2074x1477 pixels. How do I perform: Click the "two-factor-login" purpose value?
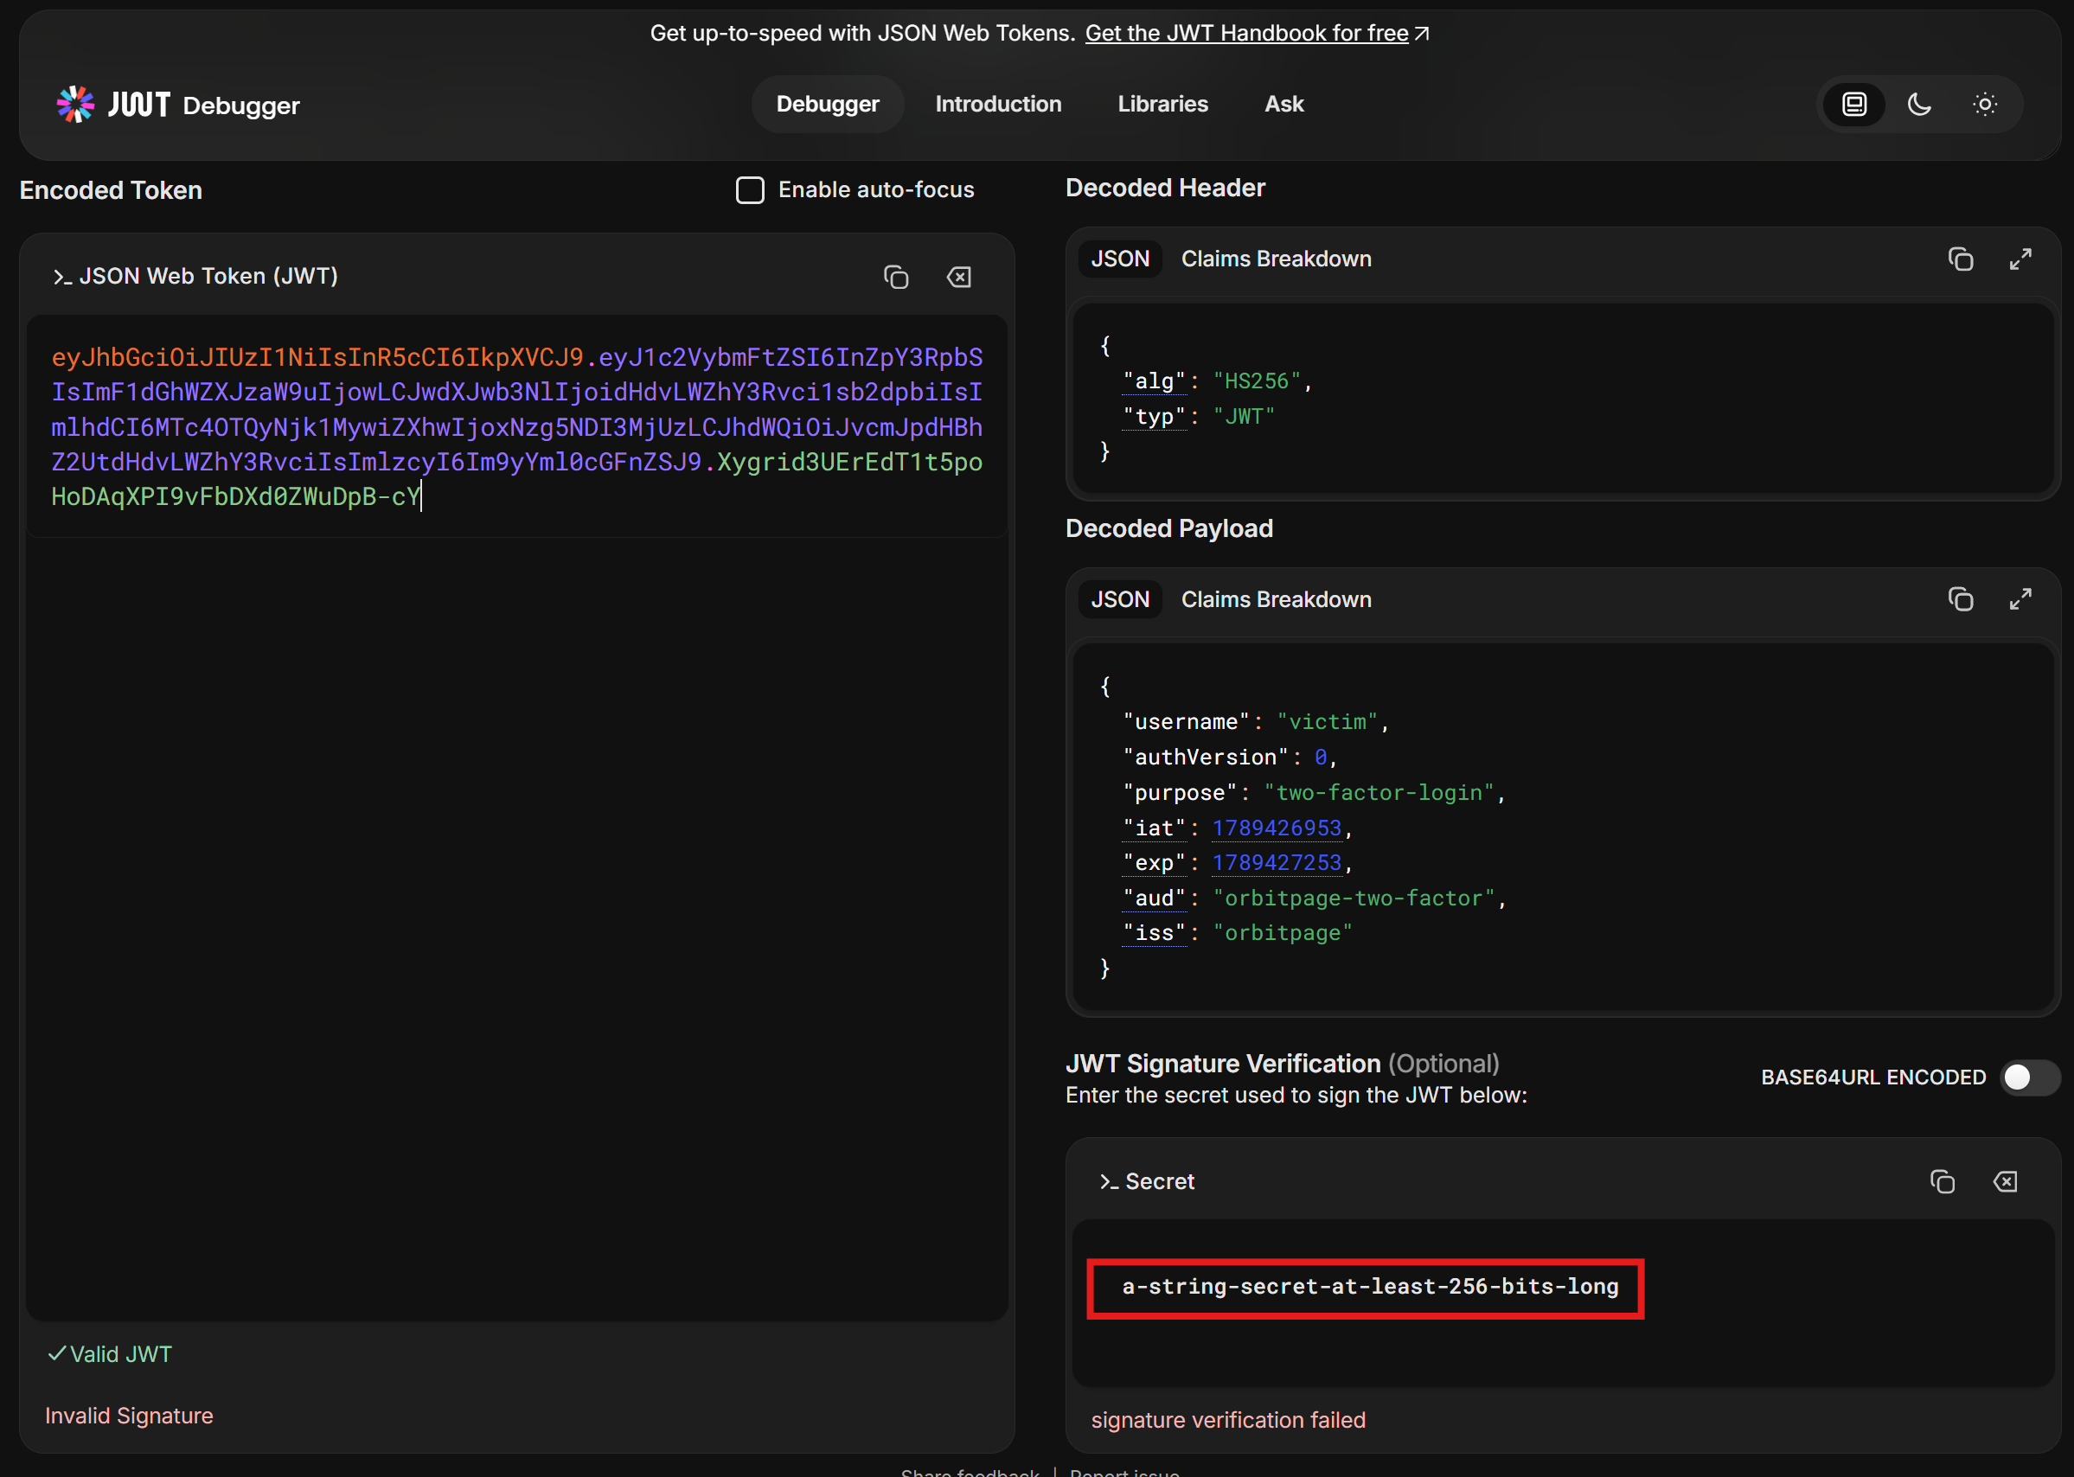1379,792
